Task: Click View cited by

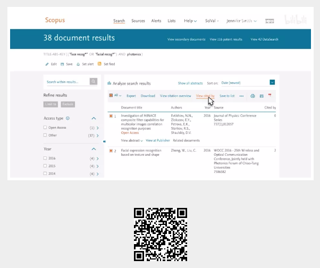Action: pyautogui.click(x=205, y=96)
